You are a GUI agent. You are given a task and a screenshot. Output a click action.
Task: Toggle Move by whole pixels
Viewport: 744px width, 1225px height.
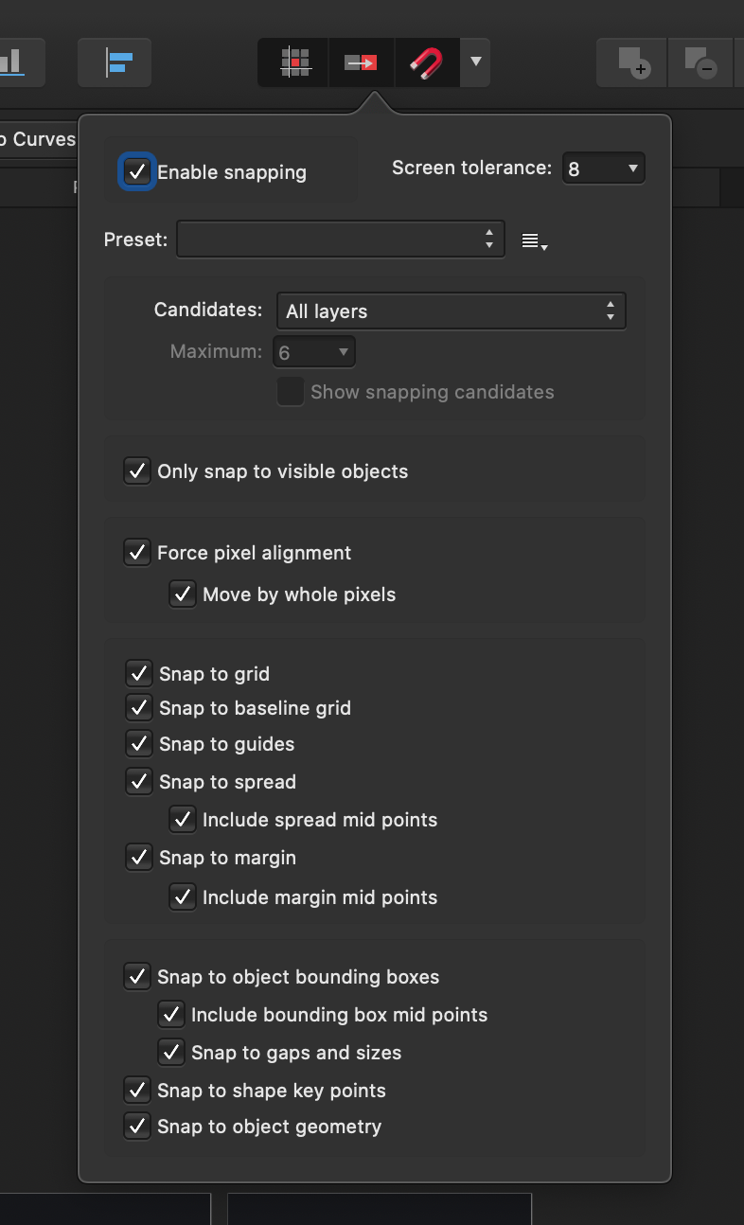pyautogui.click(x=183, y=595)
